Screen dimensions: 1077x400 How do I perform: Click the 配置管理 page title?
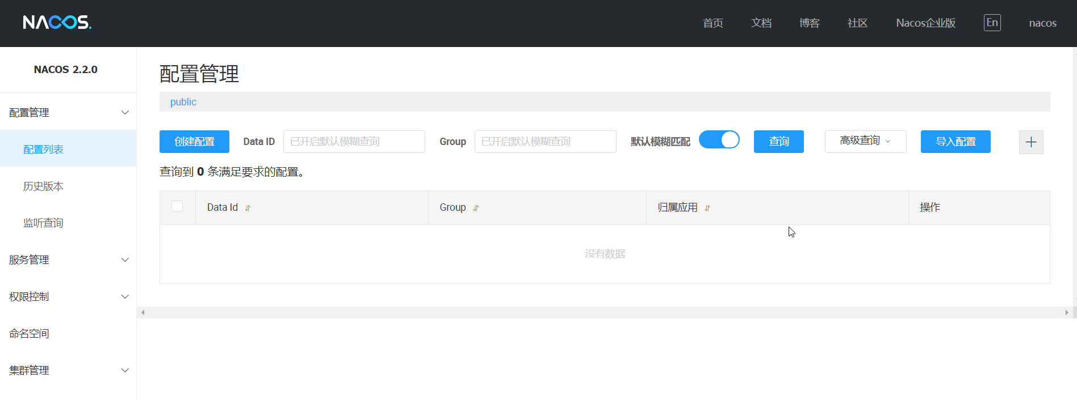tap(199, 74)
